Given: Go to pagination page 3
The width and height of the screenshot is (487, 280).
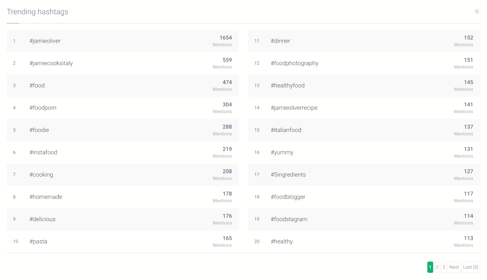Looking at the screenshot, I should pyautogui.click(x=444, y=267).
